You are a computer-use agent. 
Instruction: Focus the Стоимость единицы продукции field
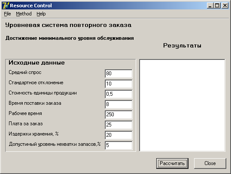[x=119, y=94]
